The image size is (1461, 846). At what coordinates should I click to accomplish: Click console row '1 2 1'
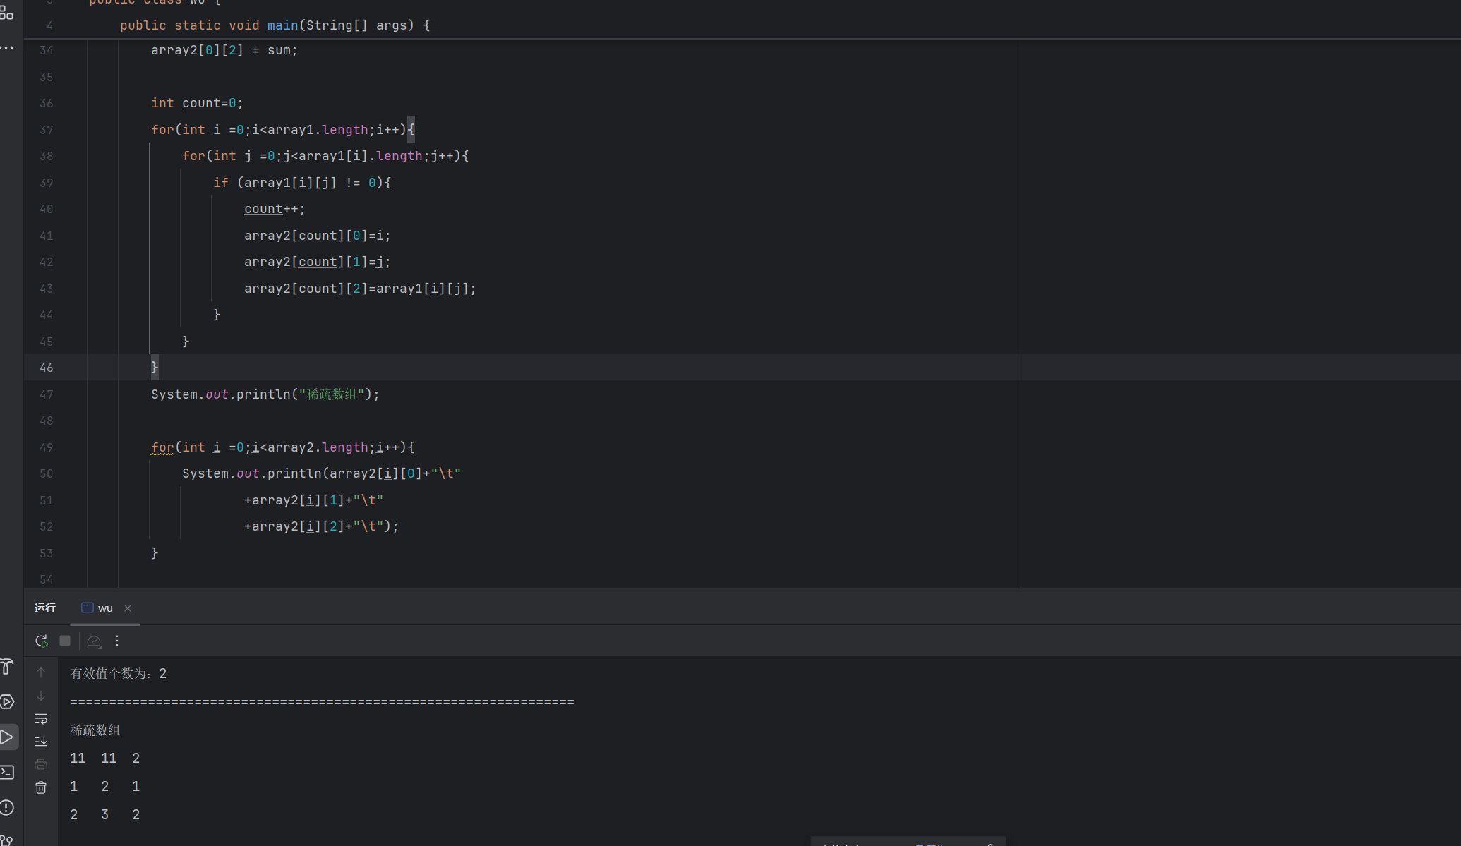[105, 787]
